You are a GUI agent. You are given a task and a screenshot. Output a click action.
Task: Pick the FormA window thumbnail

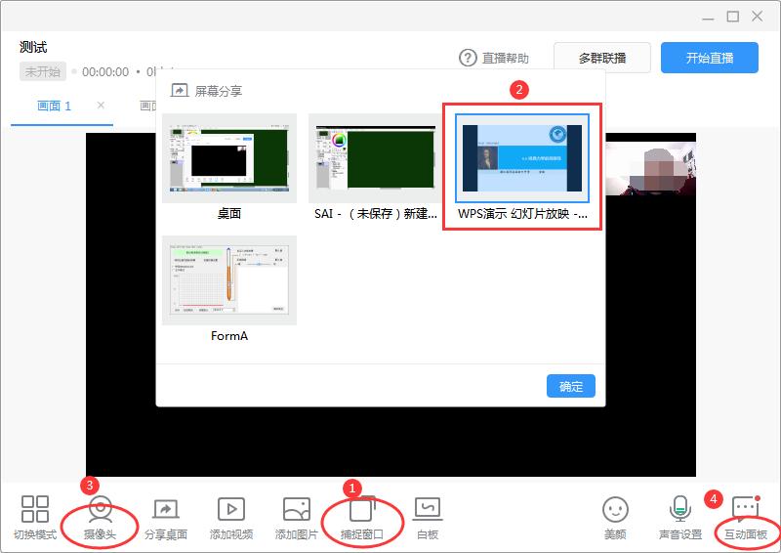tap(229, 280)
